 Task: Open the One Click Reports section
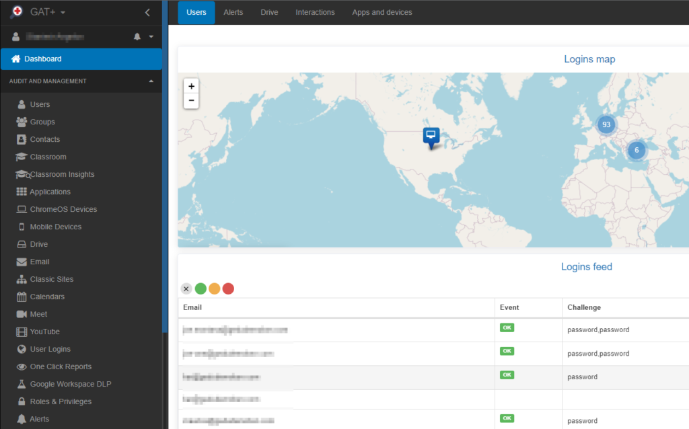pos(59,366)
